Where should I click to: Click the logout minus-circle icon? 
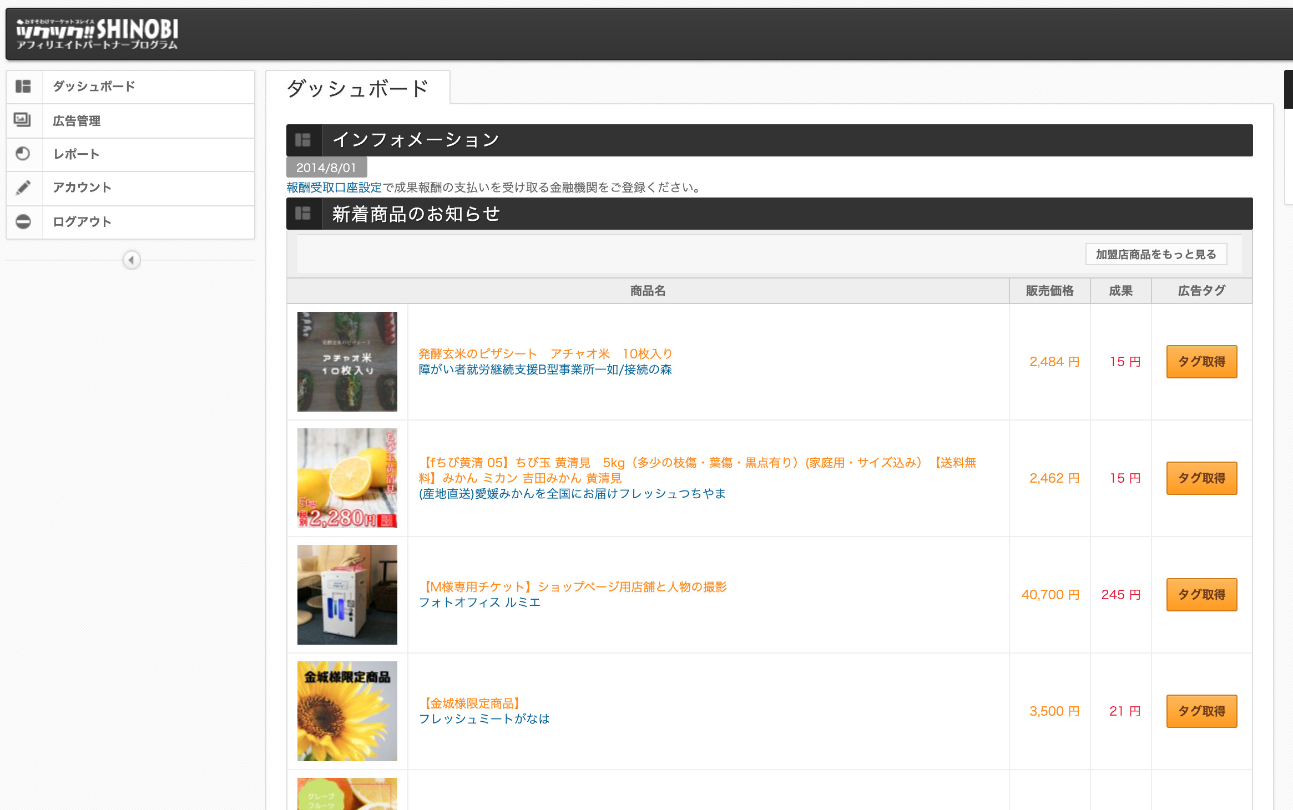(x=23, y=221)
